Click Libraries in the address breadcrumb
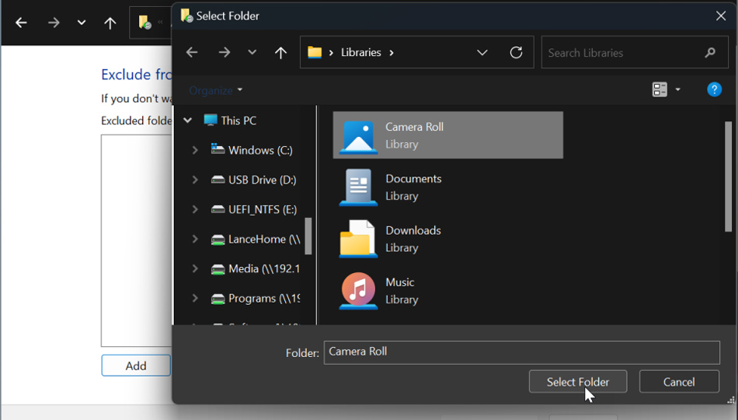The image size is (738, 420). pos(360,53)
